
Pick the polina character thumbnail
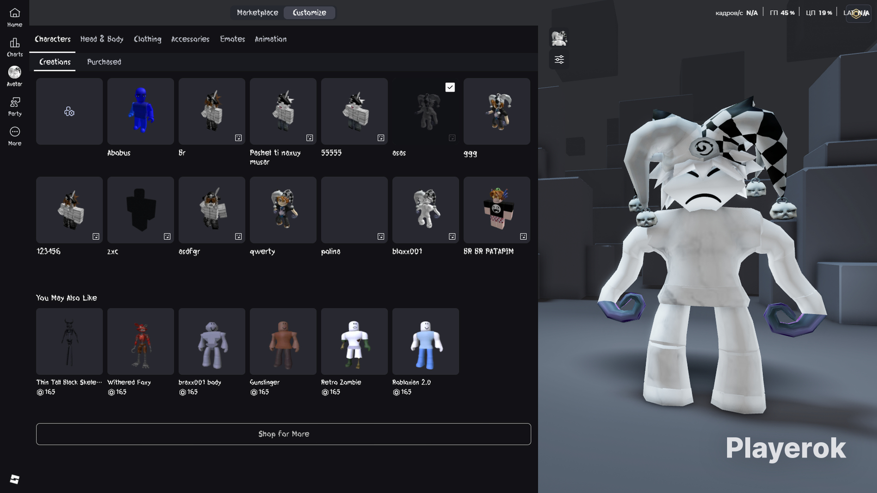point(354,210)
